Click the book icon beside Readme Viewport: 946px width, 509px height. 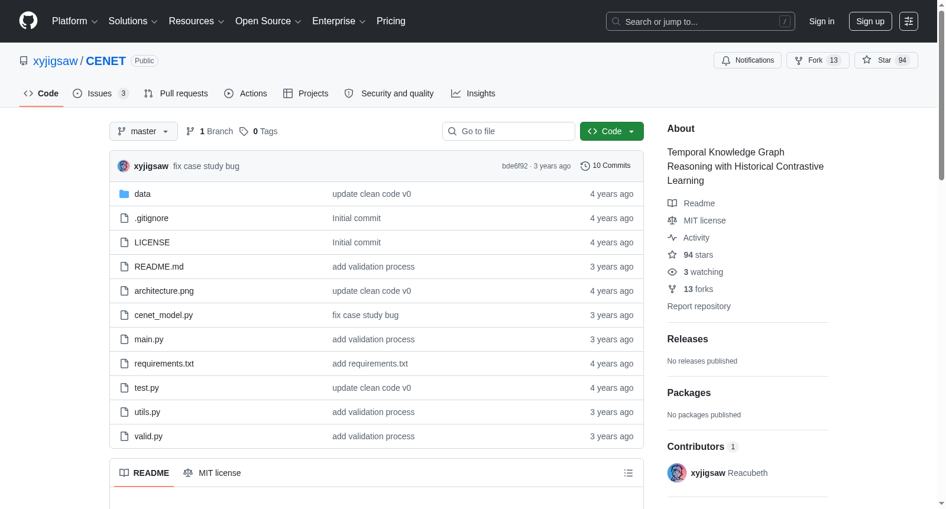click(x=672, y=203)
